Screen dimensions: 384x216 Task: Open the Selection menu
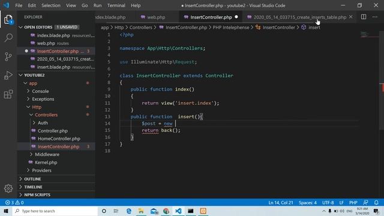(50, 5)
